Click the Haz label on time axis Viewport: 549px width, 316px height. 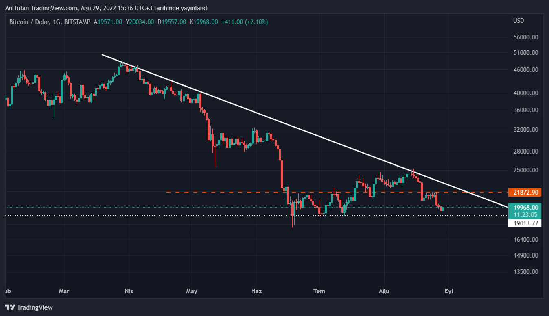click(x=256, y=291)
